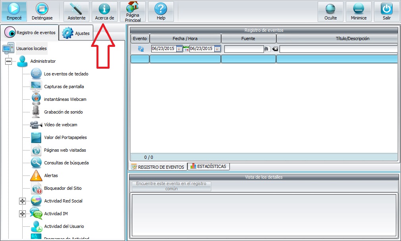
Task: Select Actividad Red Social
Action: click(x=63, y=201)
